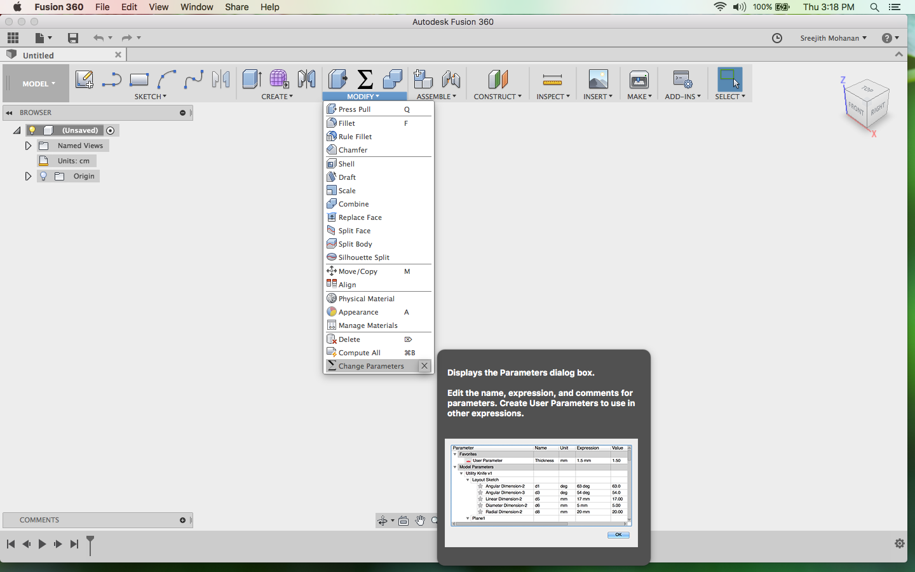The image size is (915, 572).
Task: Click the timeline position marker
Action: tap(90, 545)
